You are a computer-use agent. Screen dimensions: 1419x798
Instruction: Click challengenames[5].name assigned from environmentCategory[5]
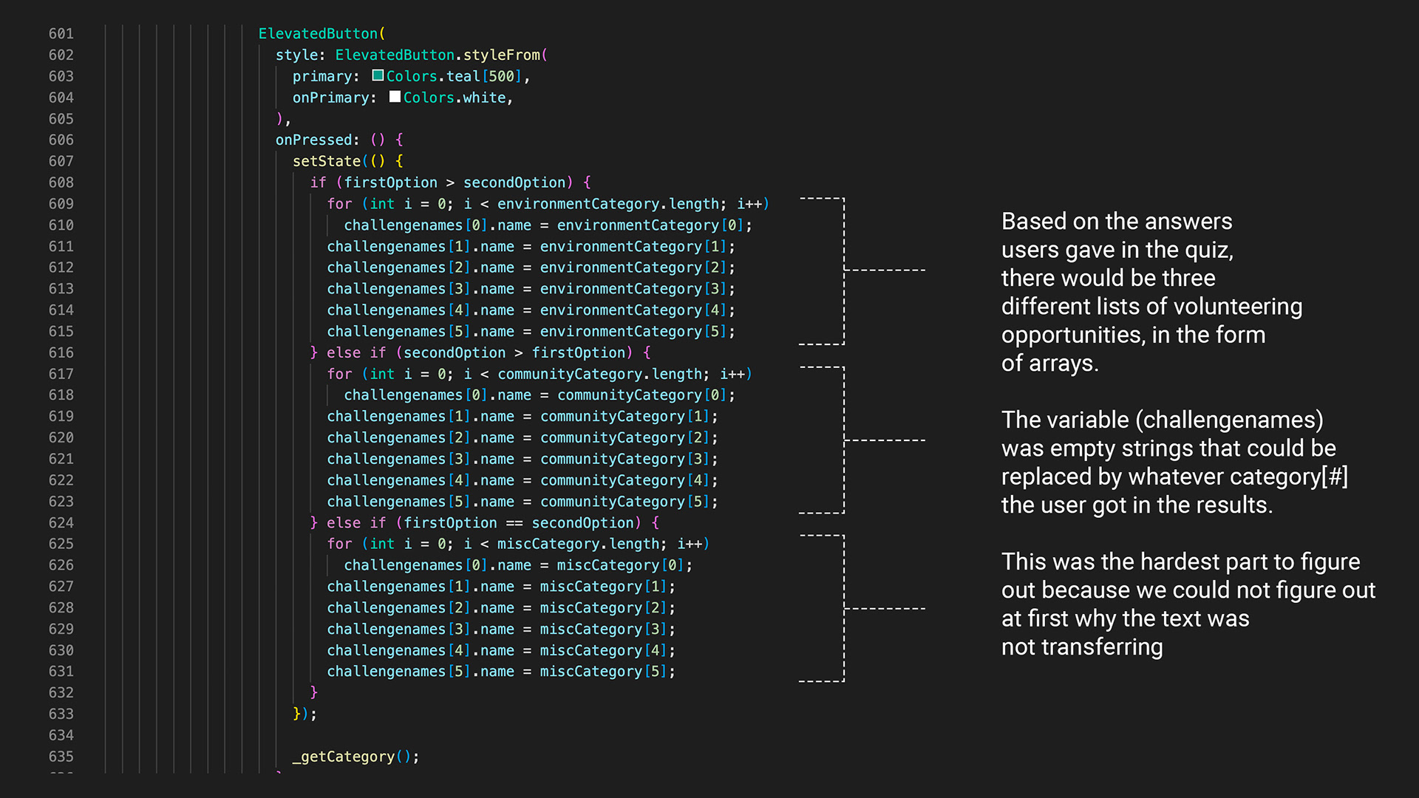(x=421, y=332)
